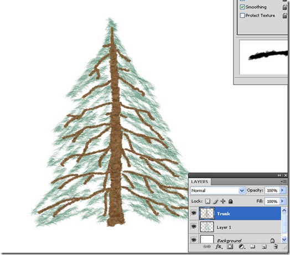Select the Layer 1 name
Image resolution: width=290 pixels, height=255 pixels.
click(224, 227)
